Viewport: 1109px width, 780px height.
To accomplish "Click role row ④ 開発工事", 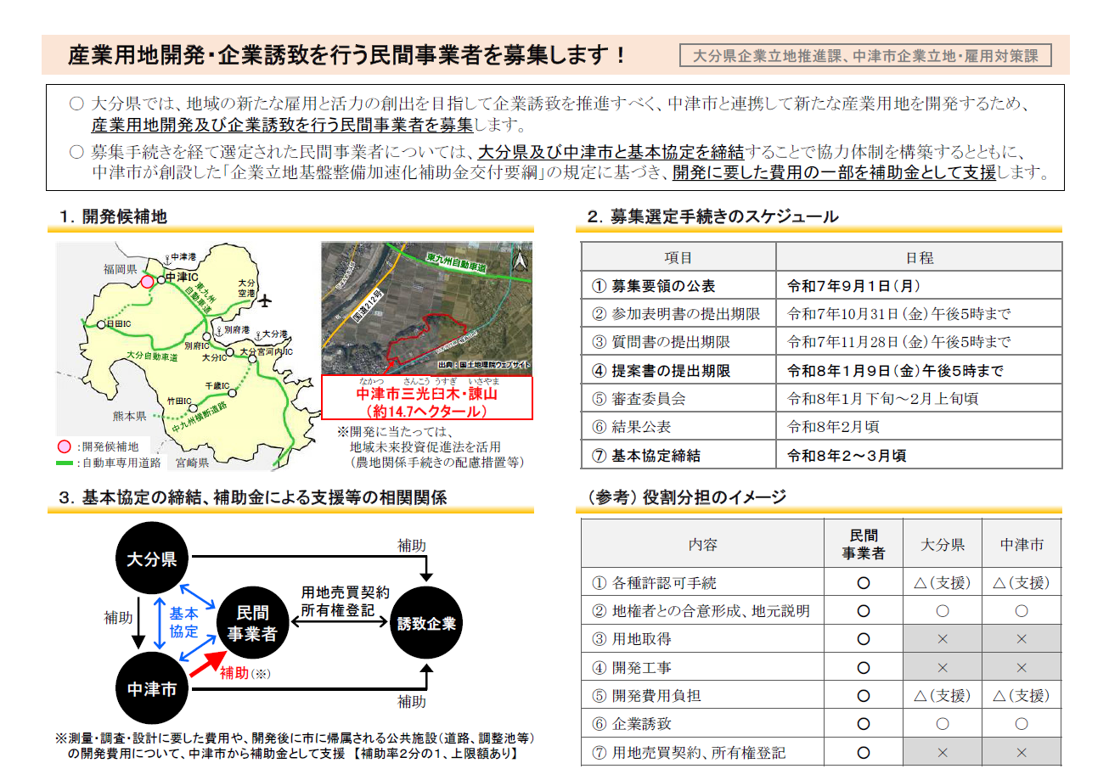I will 821,666.
